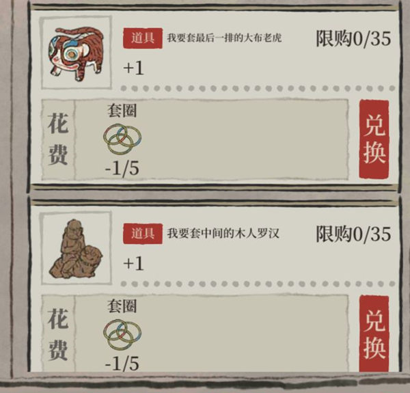Click 限购0/35 limit on Arhat entry
This screenshot has height=393, width=410.
pyautogui.click(x=353, y=234)
